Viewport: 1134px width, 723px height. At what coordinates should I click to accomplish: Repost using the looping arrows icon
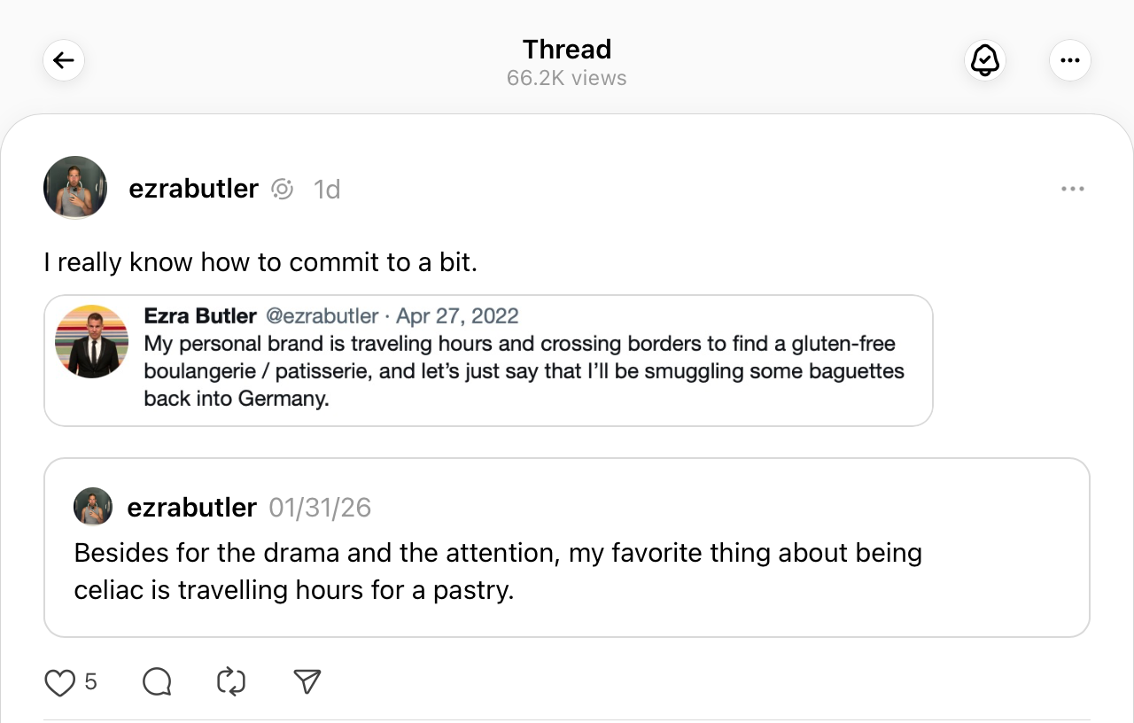coord(231,682)
